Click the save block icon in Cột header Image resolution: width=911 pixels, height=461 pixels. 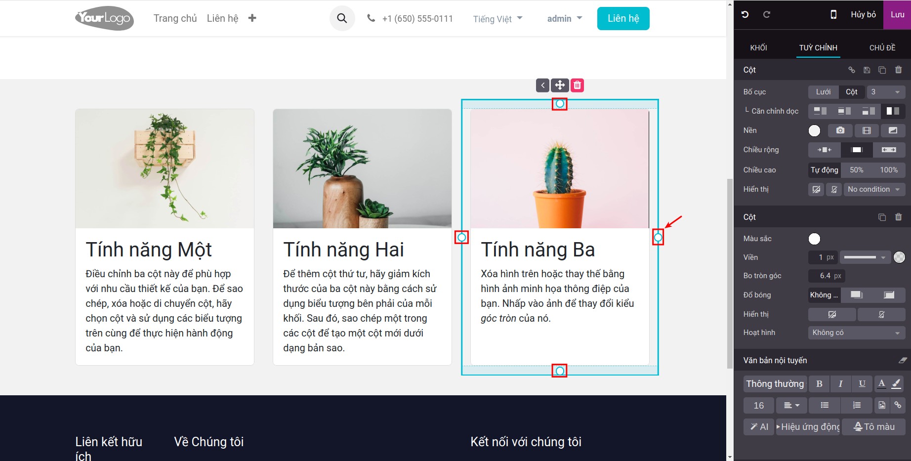[867, 70]
